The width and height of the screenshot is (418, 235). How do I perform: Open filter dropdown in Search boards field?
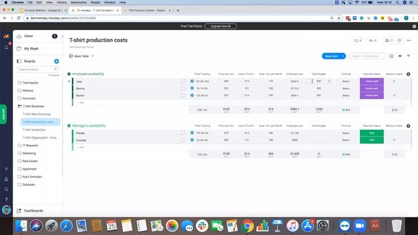click(56, 69)
